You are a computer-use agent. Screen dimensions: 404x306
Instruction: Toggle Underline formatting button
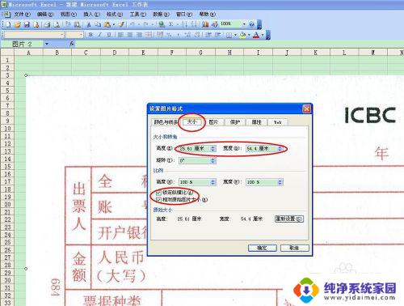coord(109,35)
